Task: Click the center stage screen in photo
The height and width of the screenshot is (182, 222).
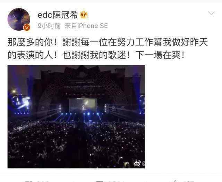Action: pyautogui.click(x=83, y=105)
